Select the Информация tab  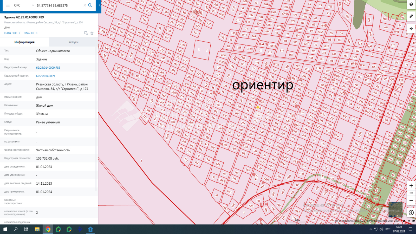point(24,42)
